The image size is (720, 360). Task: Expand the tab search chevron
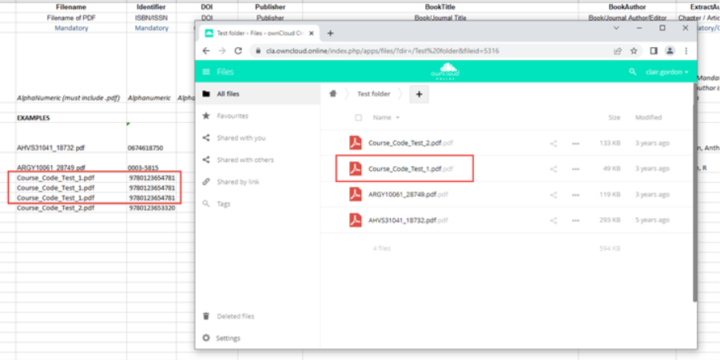617,28
